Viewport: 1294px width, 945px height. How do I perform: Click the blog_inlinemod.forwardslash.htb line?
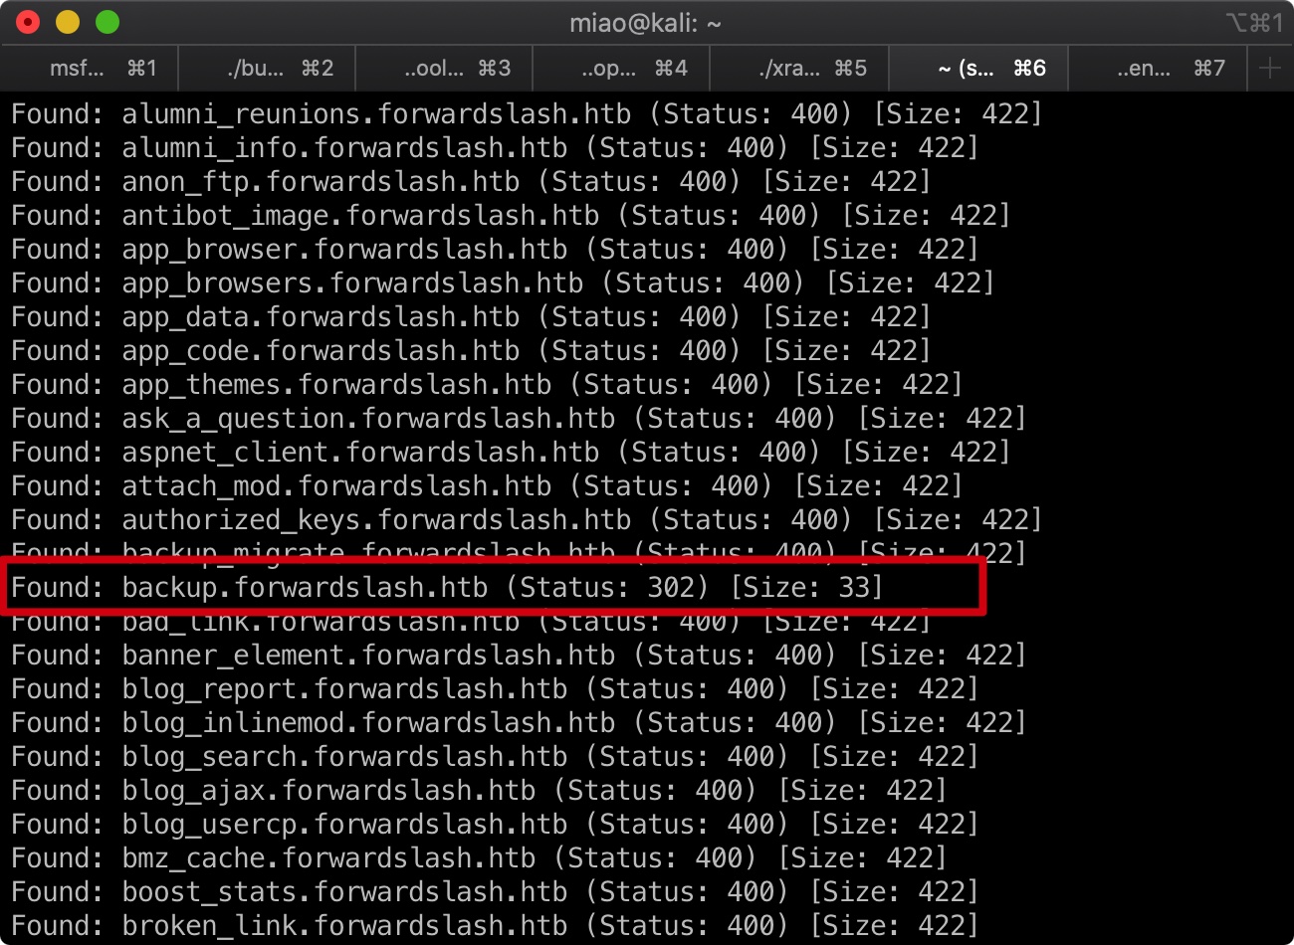point(519,723)
